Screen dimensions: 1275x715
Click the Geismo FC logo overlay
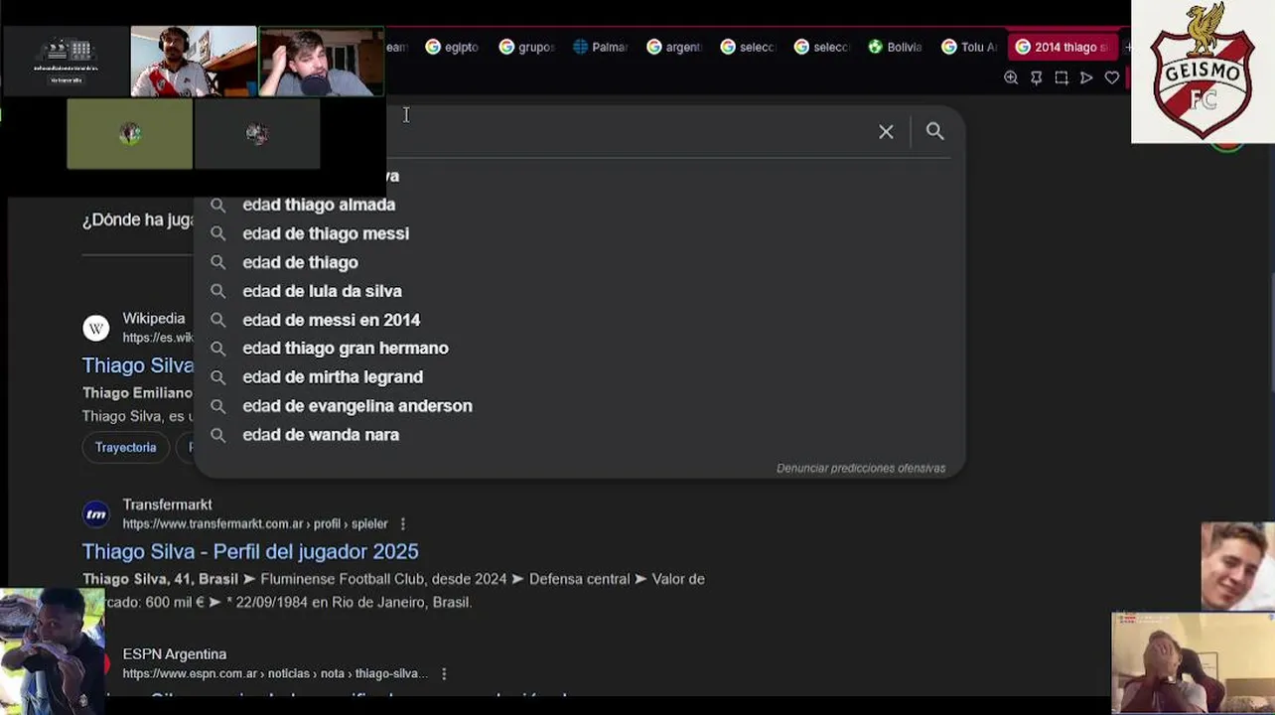point(1203,71)
